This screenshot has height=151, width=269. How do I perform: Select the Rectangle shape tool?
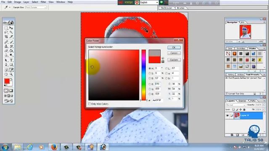pos(11,65)
